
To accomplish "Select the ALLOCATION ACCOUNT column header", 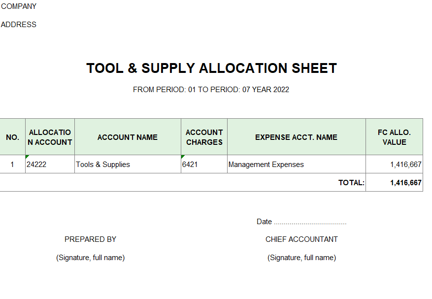I will (x=50, y=137).
